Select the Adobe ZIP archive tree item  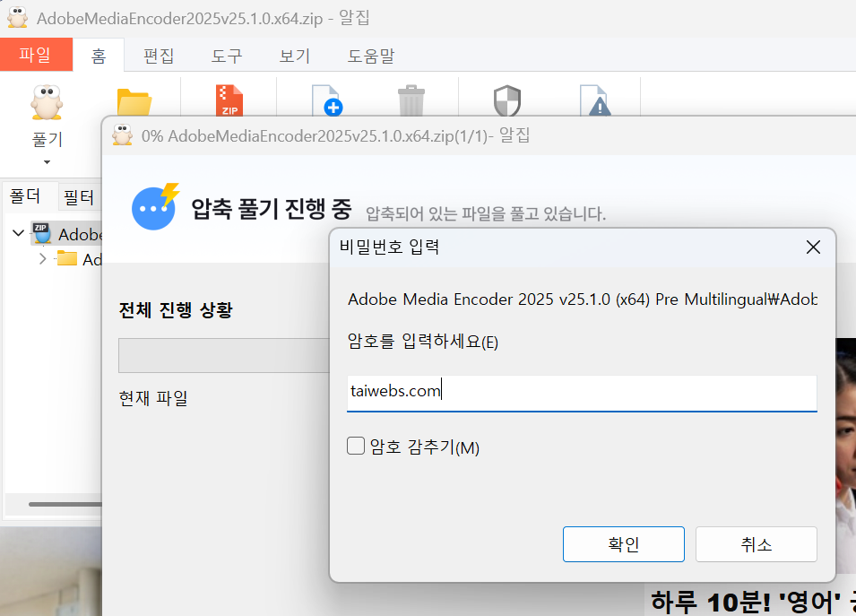(x=68, y=234)
